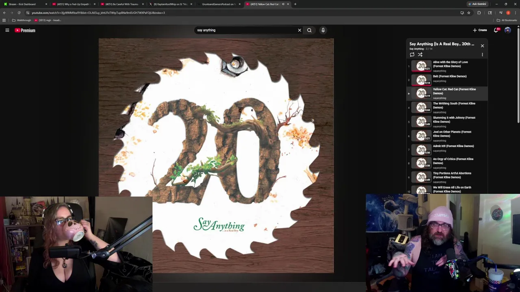This screenshot has height=292, width=520.
Task: Open a new browser tab
Action: pyautogui.click(x=295, y=4)
